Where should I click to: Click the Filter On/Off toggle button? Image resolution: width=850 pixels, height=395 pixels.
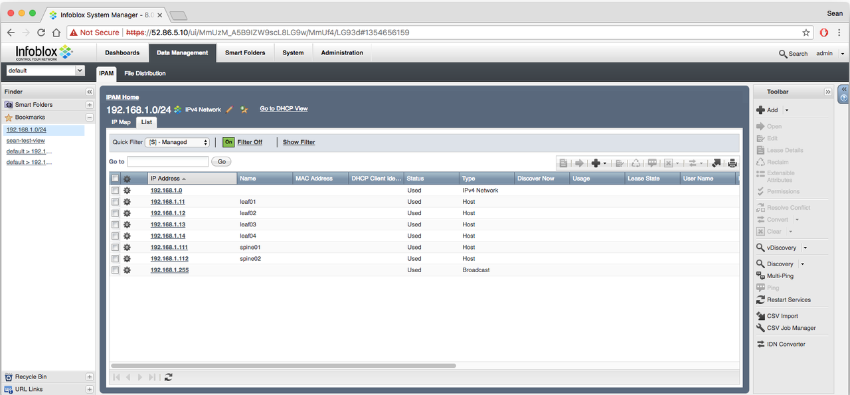tap(228, 142)
